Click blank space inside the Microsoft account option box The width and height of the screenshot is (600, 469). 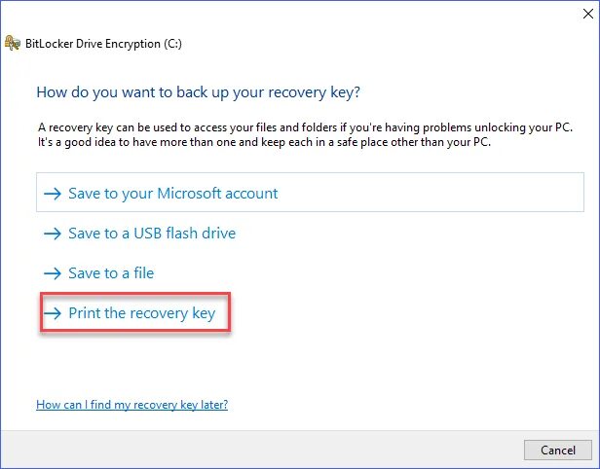[438, 194]
